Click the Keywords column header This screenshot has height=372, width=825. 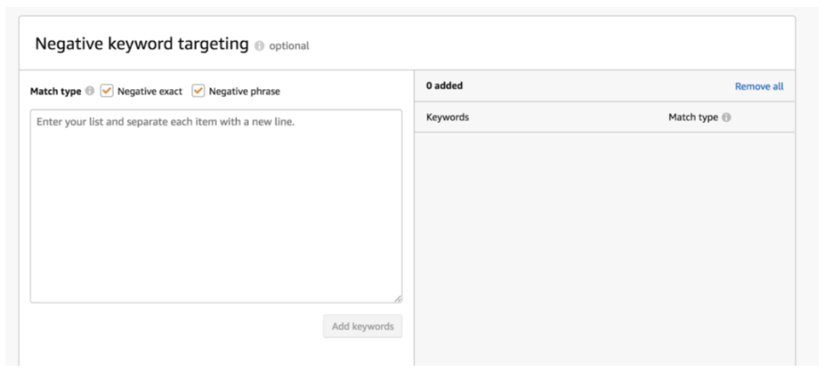click(448, 117)
